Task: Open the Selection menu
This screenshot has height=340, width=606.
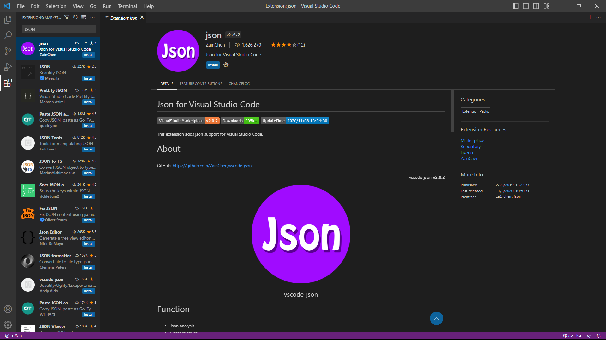Action: [x=56, y=6]
